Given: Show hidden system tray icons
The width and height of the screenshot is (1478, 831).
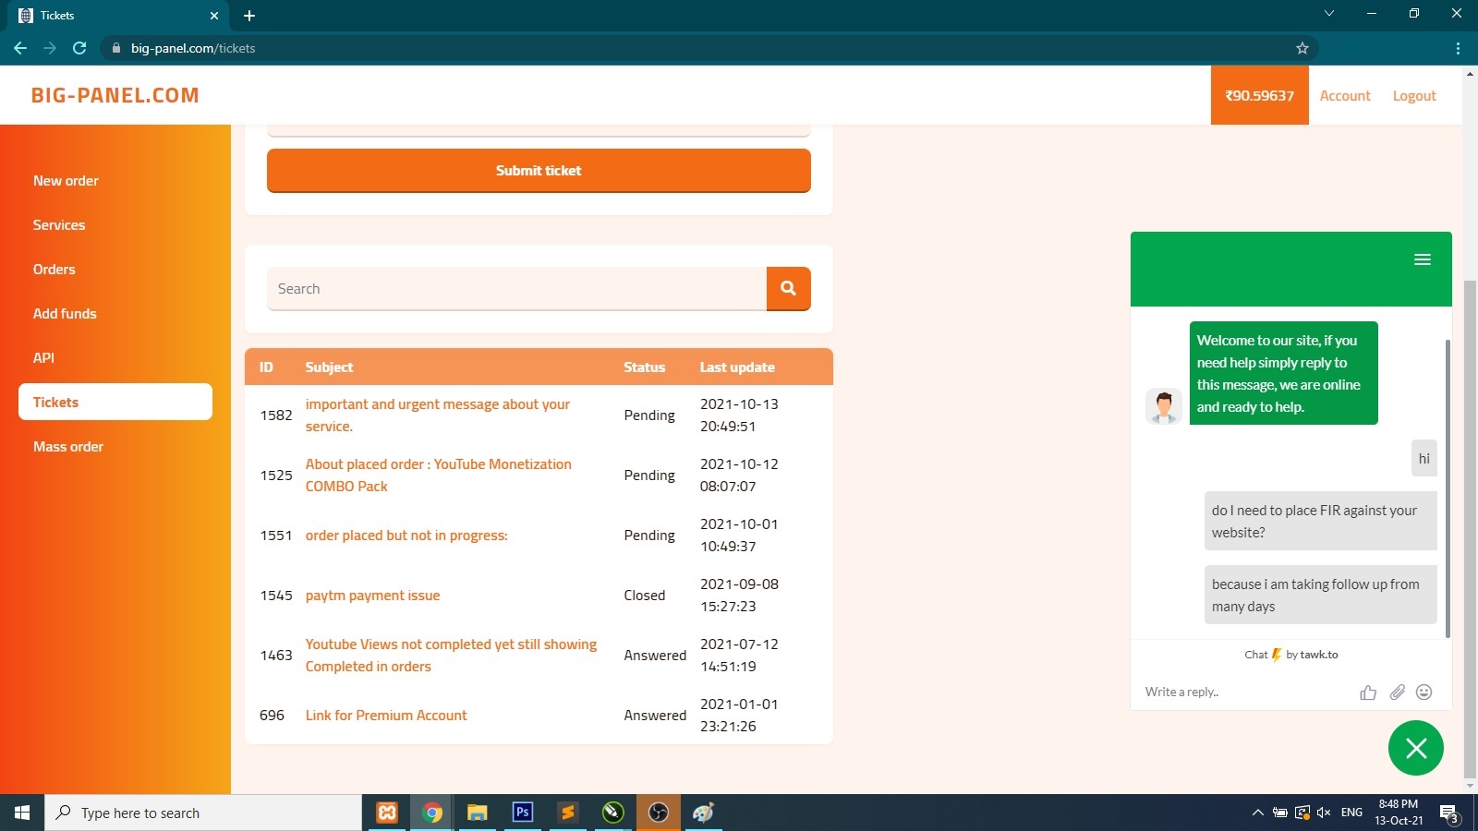Looking at the screenshot, I should coord(1257,813).
